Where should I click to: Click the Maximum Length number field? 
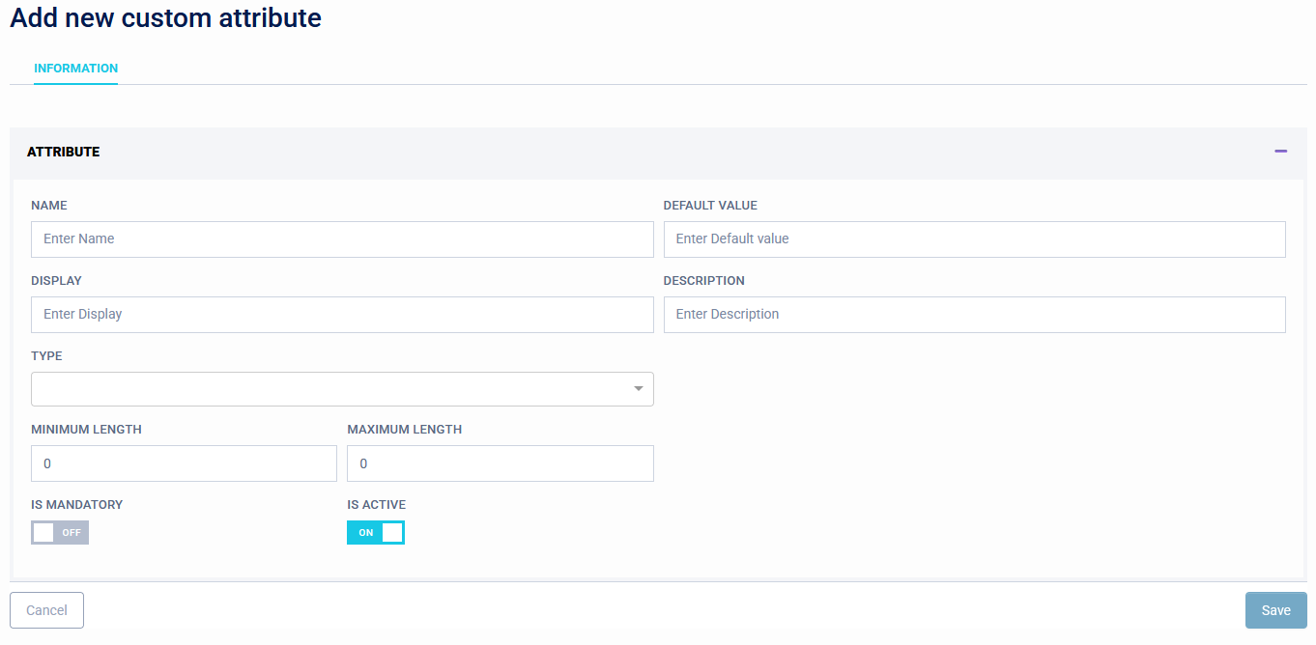point(500,463)
